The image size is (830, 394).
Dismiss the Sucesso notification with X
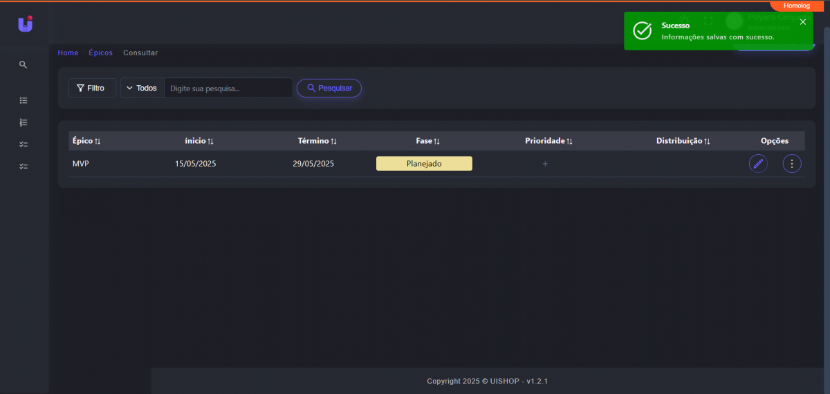pos(802,22)
